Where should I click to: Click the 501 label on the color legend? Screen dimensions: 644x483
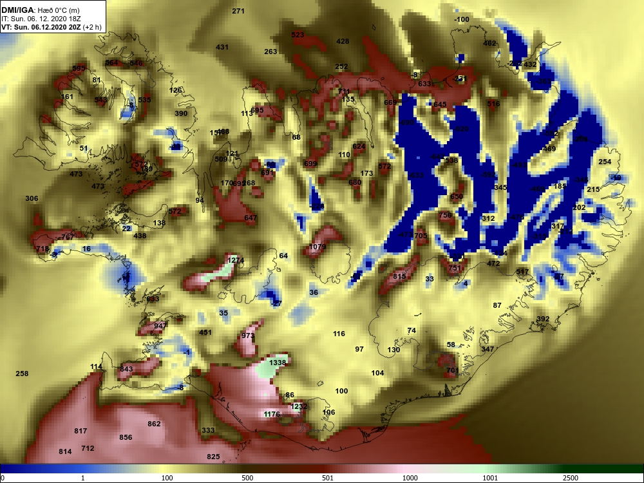[x=328, y=478]
